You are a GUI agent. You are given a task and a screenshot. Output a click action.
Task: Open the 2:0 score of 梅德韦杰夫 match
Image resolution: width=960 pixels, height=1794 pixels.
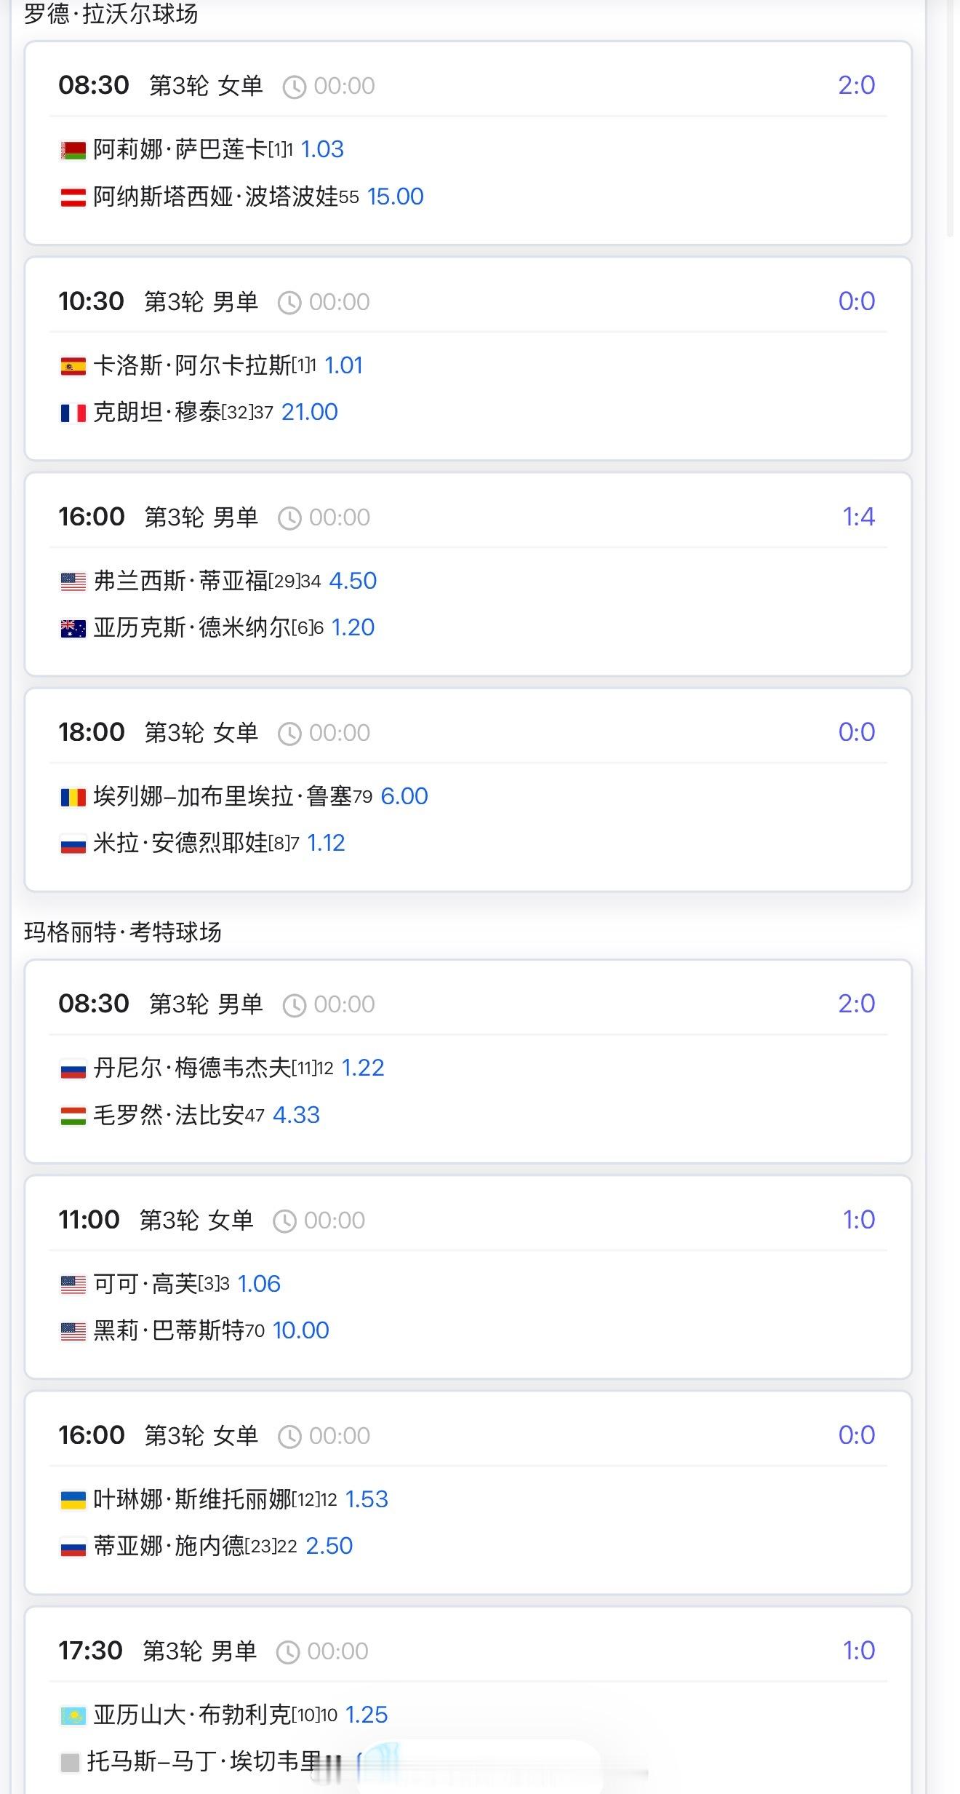click(x=856, y=1004)
